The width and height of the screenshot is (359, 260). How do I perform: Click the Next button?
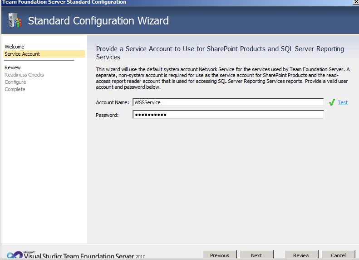tap(256, 255)
